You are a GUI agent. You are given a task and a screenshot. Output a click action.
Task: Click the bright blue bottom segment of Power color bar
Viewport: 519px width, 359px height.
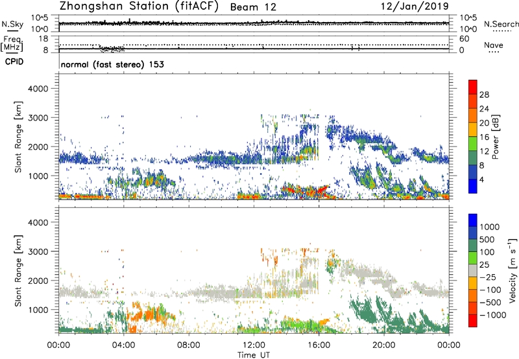473,186
